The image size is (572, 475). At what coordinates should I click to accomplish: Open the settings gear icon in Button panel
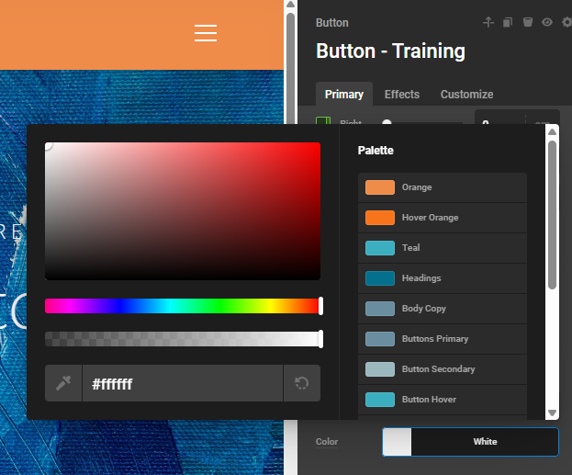566,23
